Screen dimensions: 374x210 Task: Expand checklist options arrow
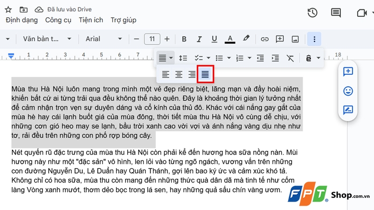(x=208, y=58)
